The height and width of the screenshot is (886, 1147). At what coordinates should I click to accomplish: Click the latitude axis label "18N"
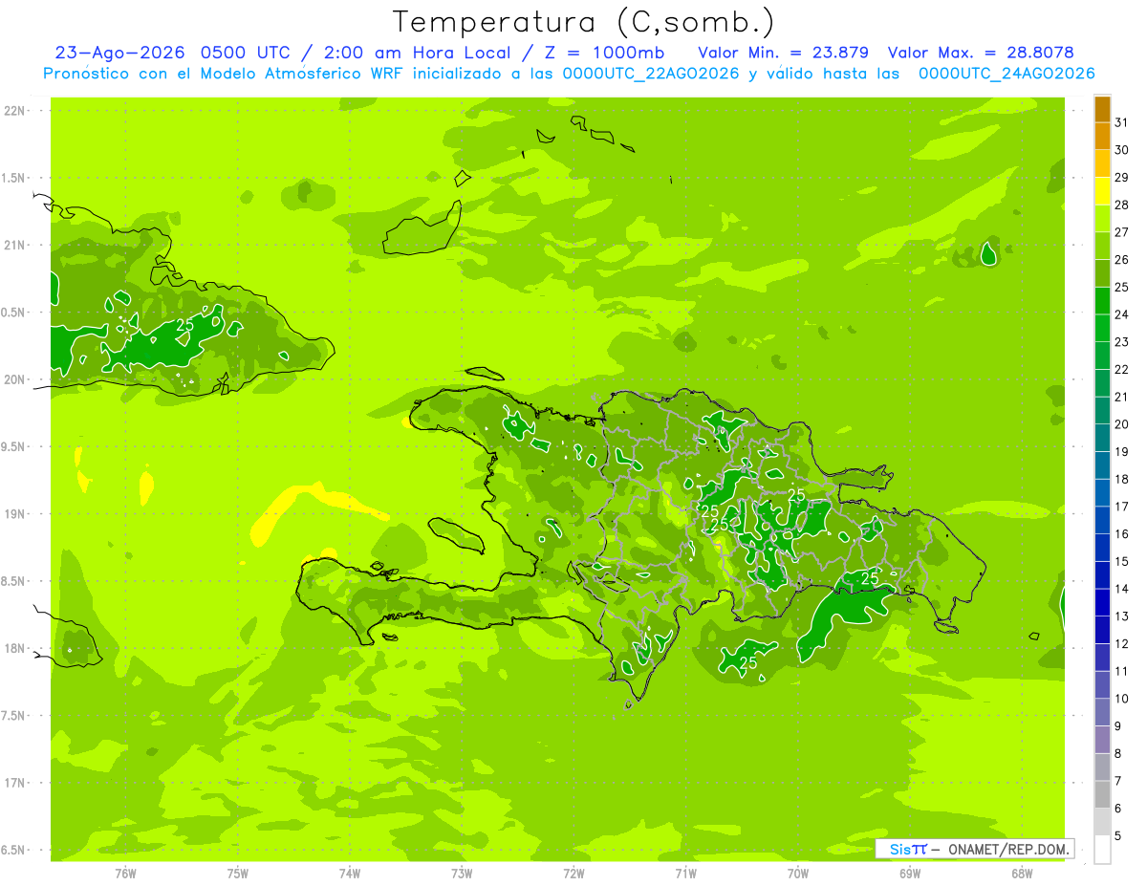coord(15,649)
